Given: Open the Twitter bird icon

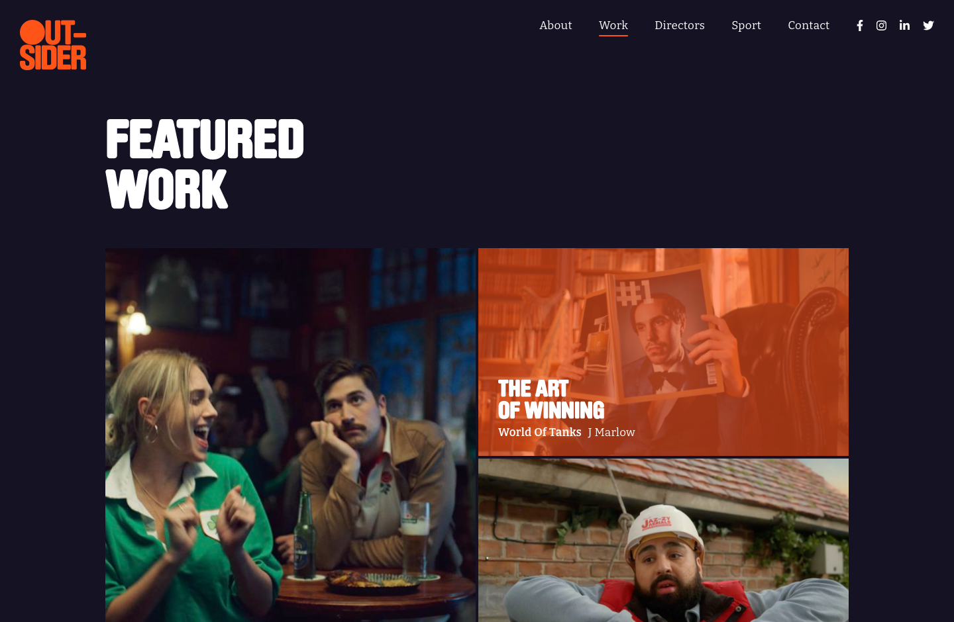Looking at the screenshot, I should point(928,26).
